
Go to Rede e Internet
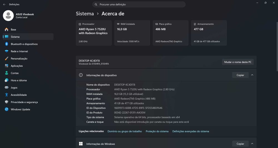pos(28,51)
